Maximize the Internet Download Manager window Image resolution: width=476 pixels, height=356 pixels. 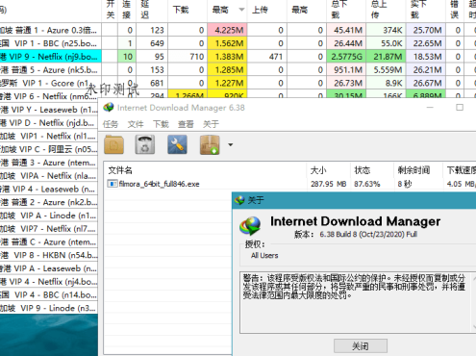tap(460, 108)
